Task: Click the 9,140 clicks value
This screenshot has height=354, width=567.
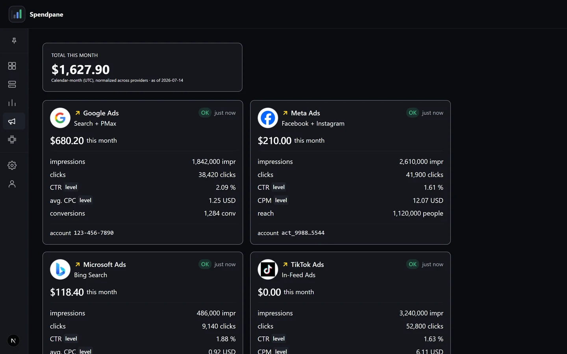Action: coord(219,326)
